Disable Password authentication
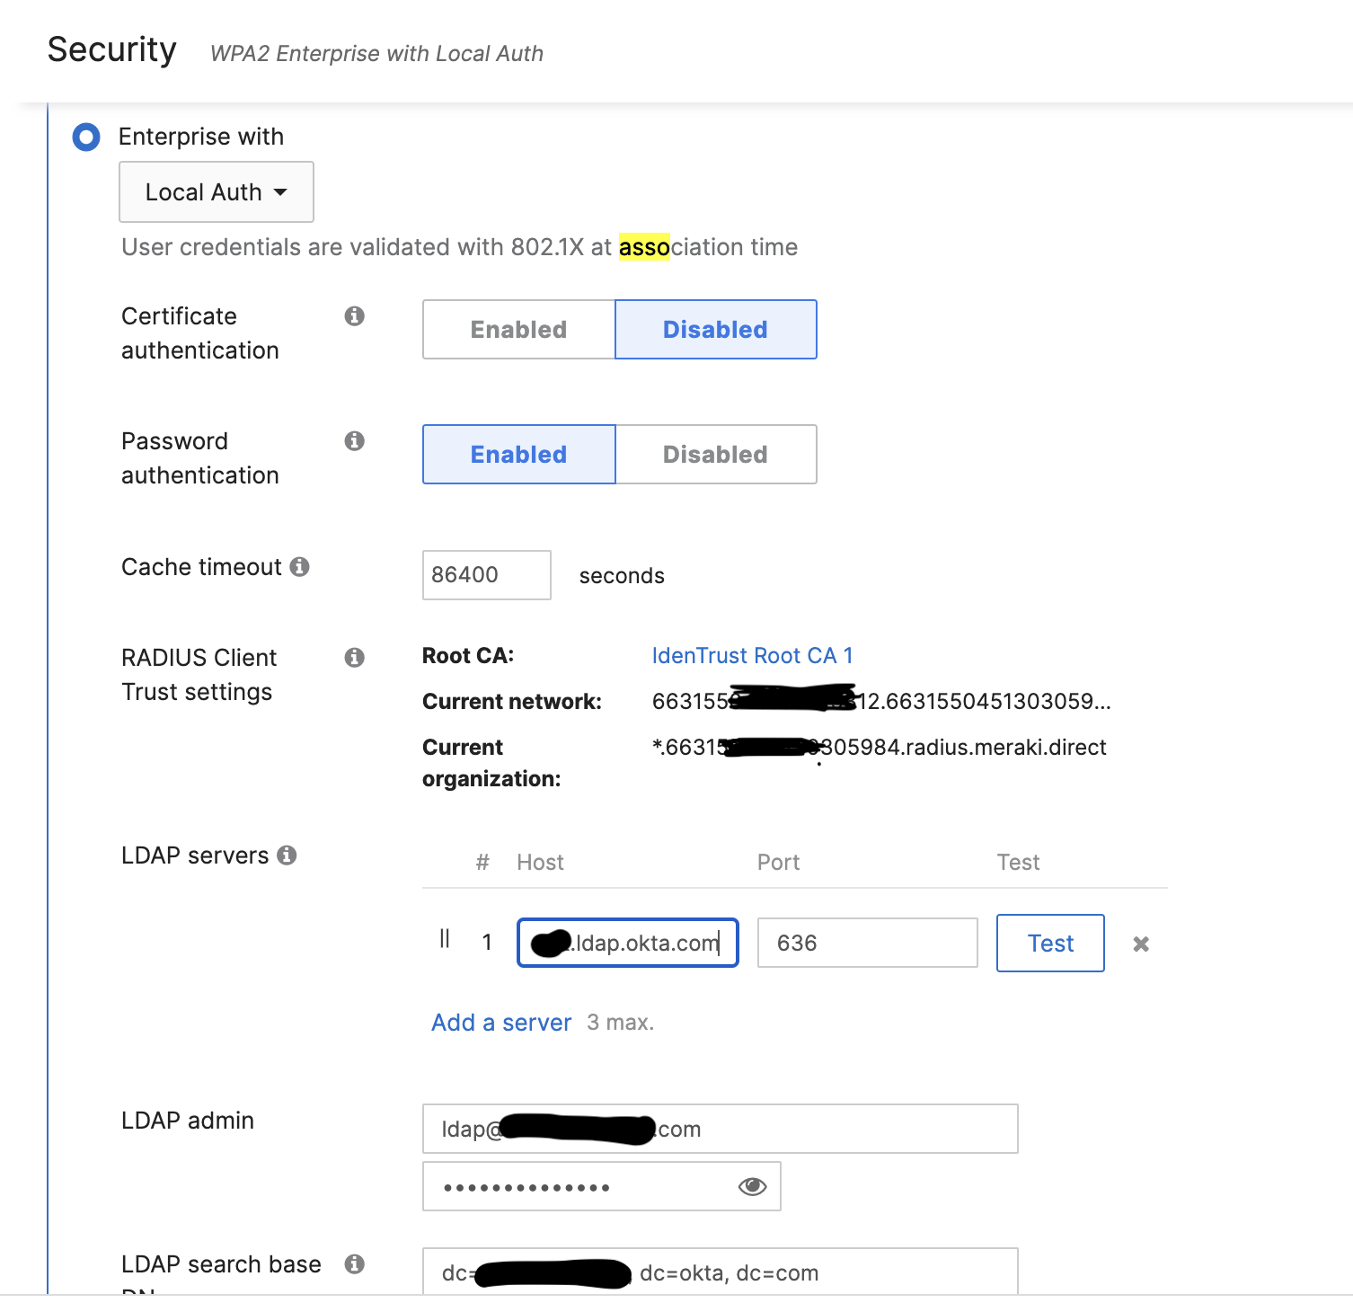1353x1303 pixels. tap(715, 455)
